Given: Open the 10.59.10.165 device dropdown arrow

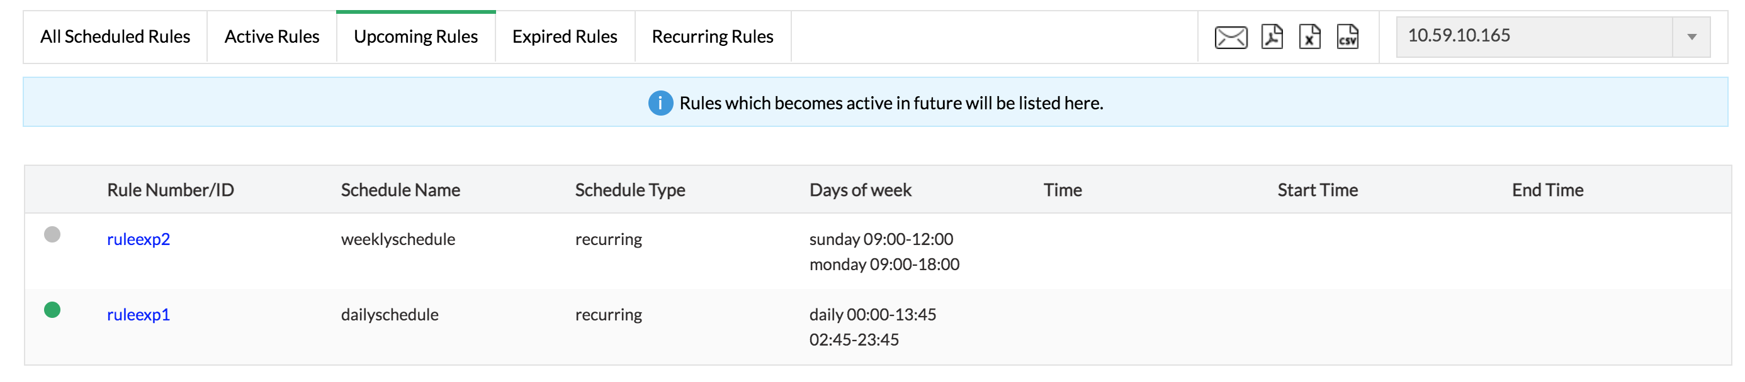Looking at the screenshot, I should pos(1691,37).
